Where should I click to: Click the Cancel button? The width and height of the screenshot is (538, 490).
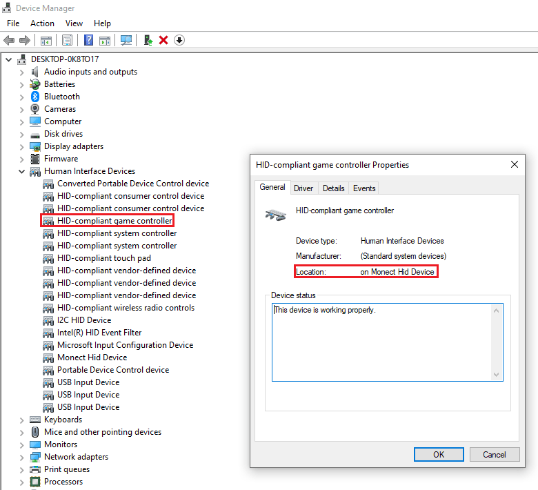(x=494, y=454)
